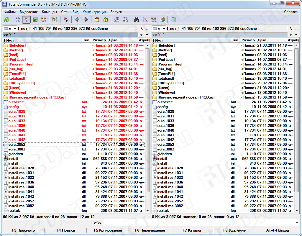Go to root with left panel backslash button
The height and width of the screenshot is (236, 302).
[x=142, y=29]
